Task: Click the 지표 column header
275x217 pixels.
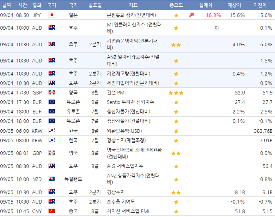Action: point(133,5)
